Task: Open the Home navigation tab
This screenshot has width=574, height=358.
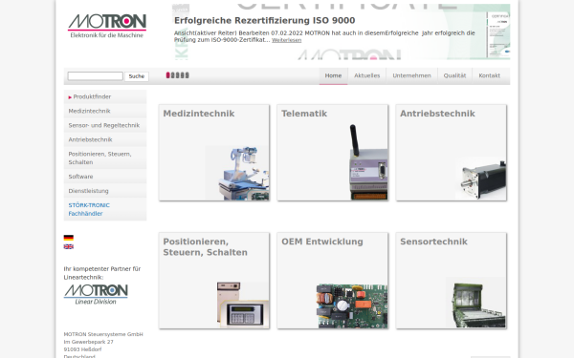Action: [333, 75]
